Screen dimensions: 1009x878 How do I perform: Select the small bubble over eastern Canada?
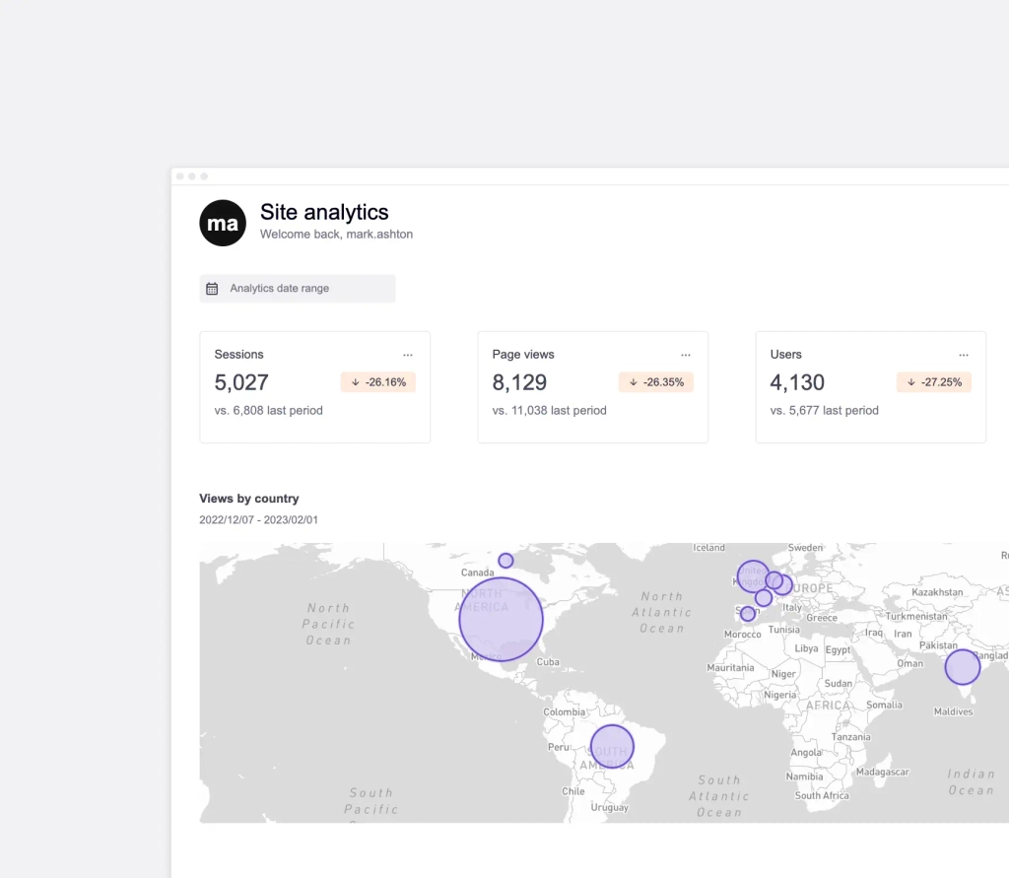click(x=505, y=561)
